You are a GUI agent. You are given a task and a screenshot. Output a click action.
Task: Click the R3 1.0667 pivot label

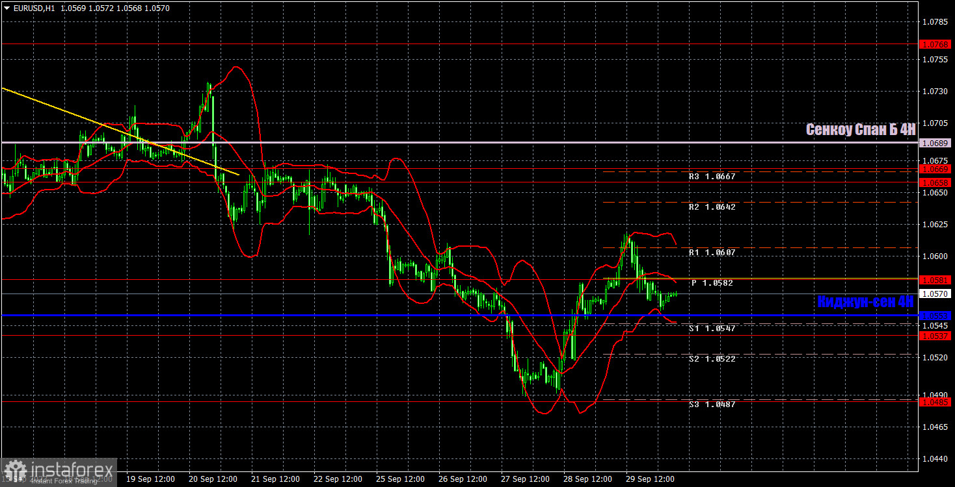tap(712, 176)
